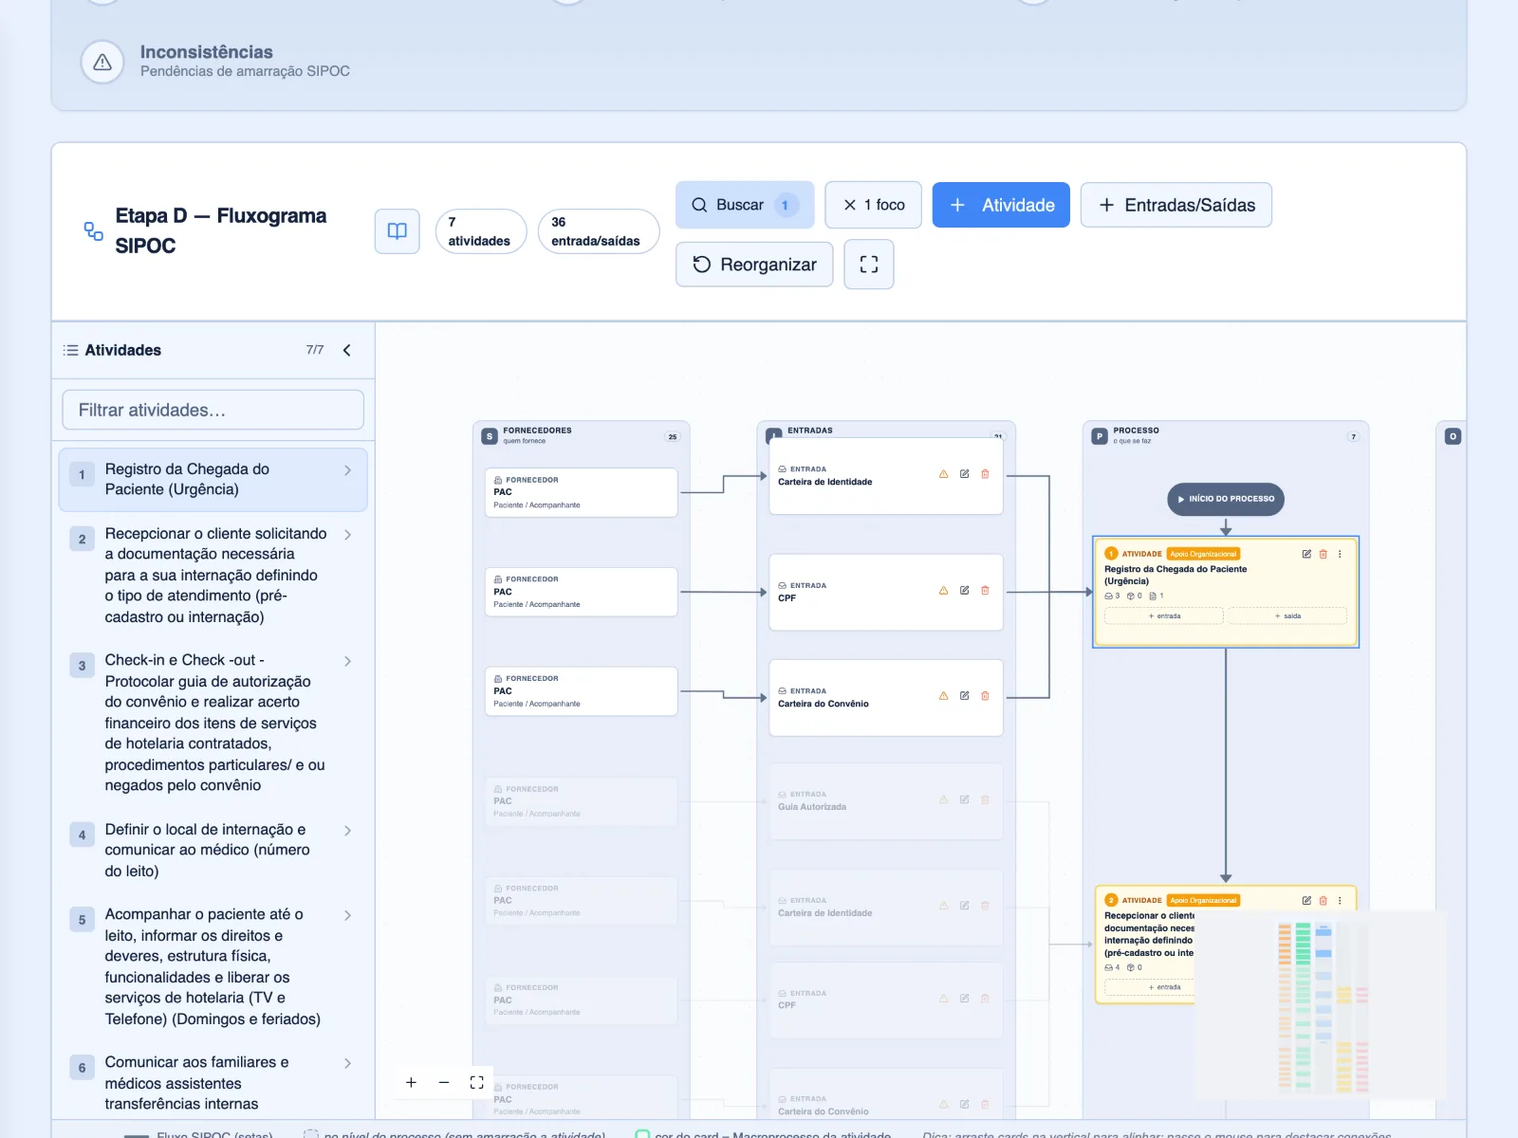Click the Início do Processo node
Screen dimensions: 1518x1138
[1226, 499]
